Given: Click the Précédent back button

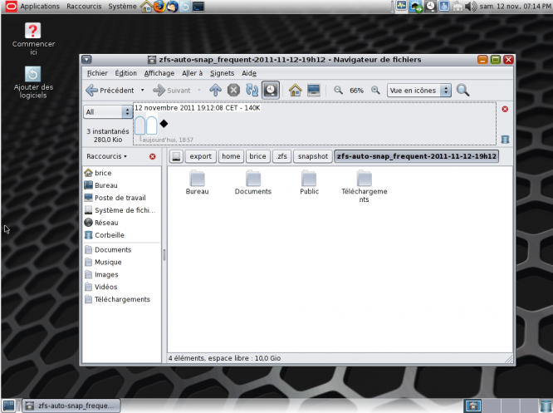Looking at the screenshot, I should tap(110, 90).
